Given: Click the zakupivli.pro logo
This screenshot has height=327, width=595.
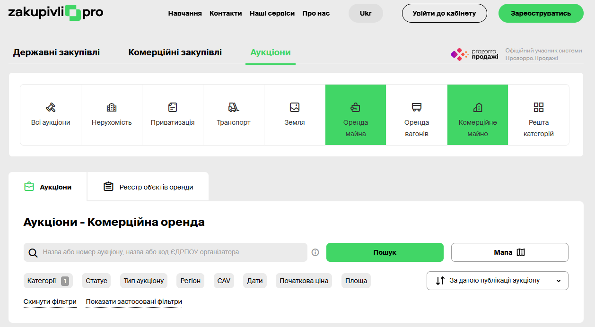Looking at the screenshot, I should 56,13.
